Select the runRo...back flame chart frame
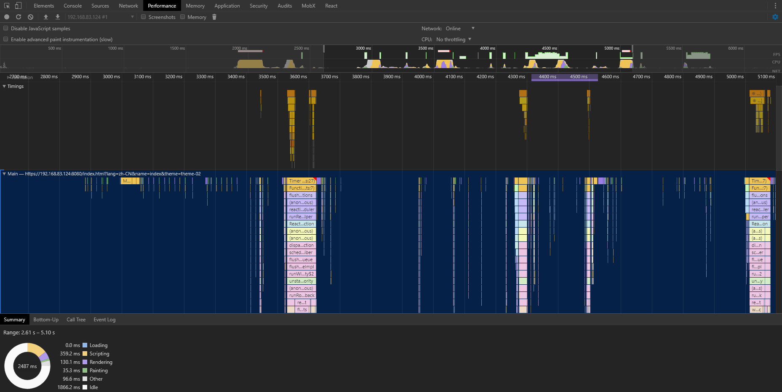This screenshot has height=392, width=782. (x=302, y=295)
